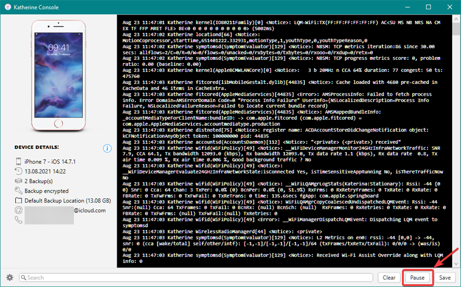Maximize the Katherine Console window
The image size is (461, 287).
(x=429, y=7)
